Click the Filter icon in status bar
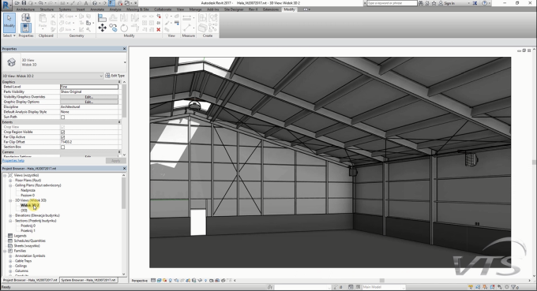The height and width of the screenshot is (291, 537). point(513,287)
